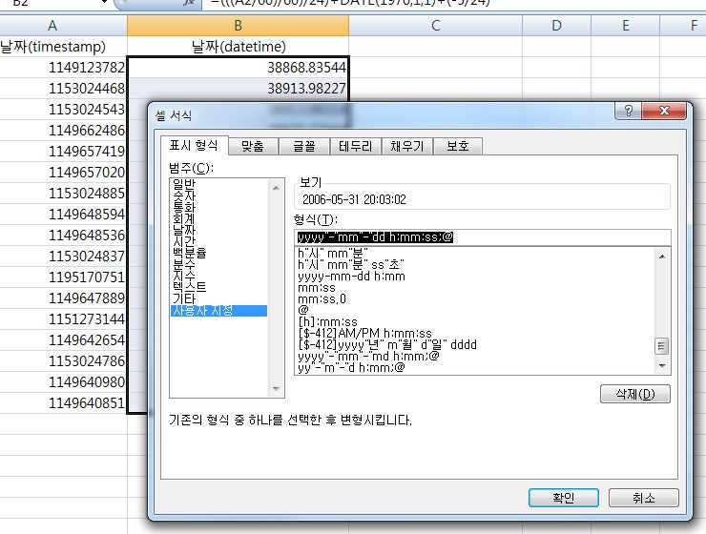706x534 pixels.
Task: Select the 테두리 tab
Action: pyautogui.click(x=355, y=146)
